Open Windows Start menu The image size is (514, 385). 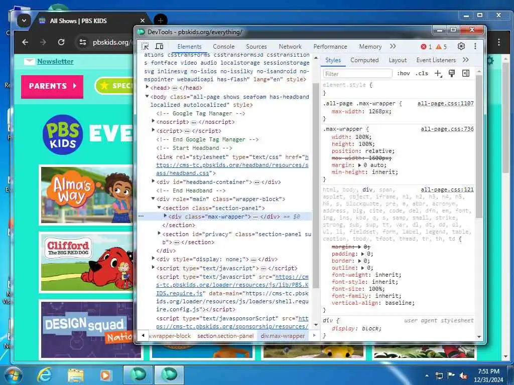click(x=14, y=375)
